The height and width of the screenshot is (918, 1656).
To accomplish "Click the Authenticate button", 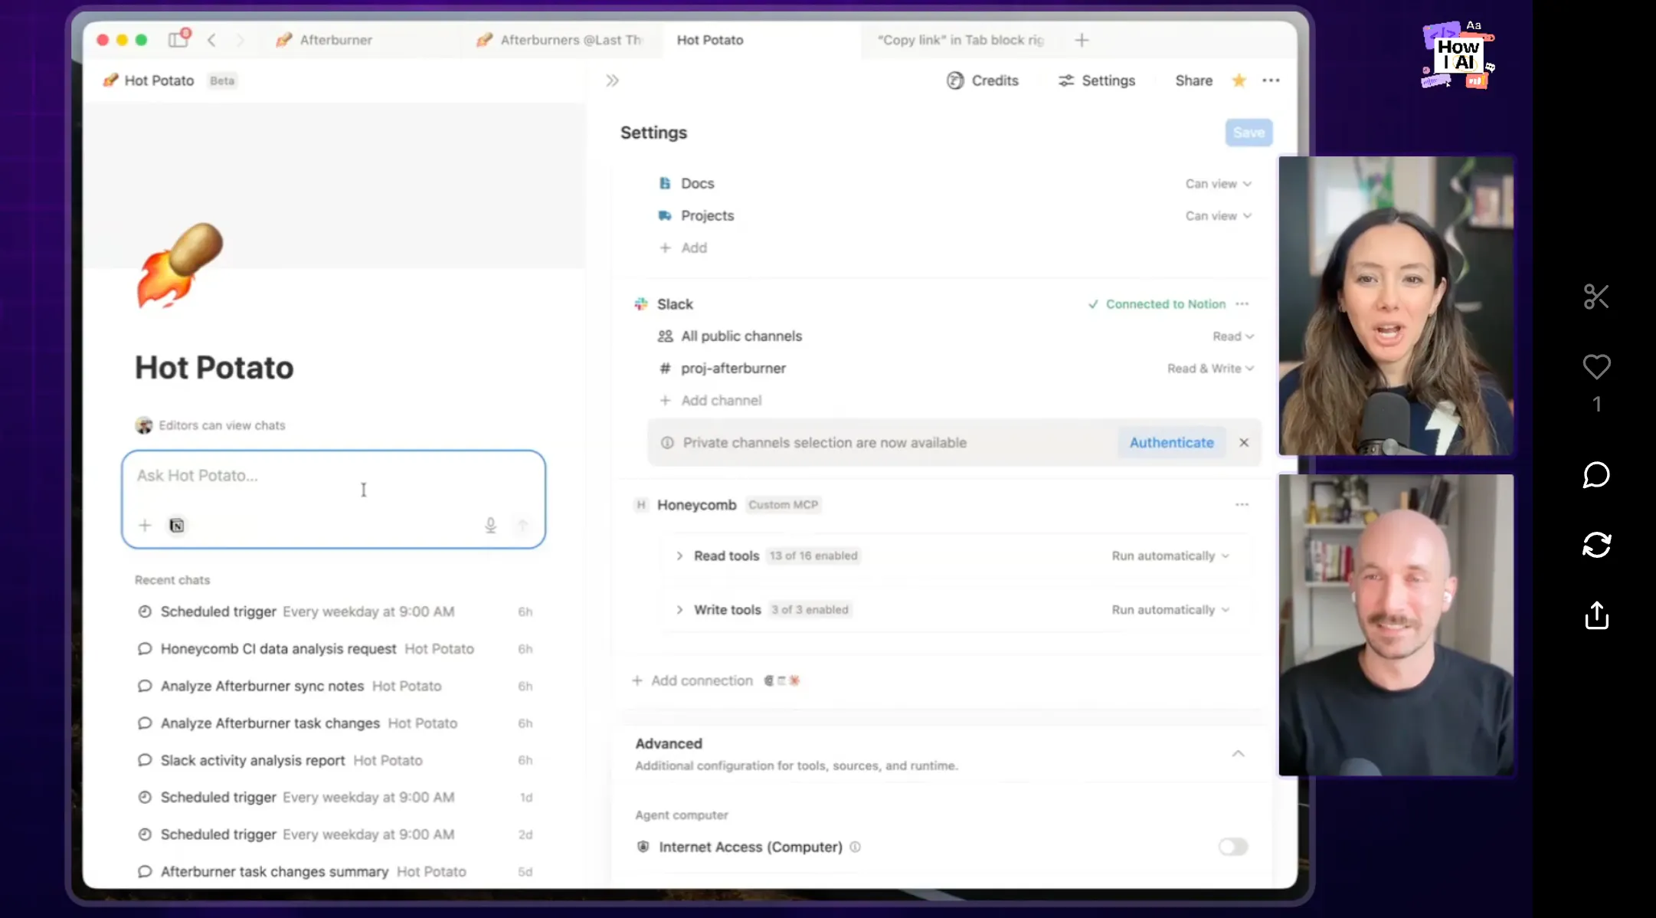I will click(1171, 443).
